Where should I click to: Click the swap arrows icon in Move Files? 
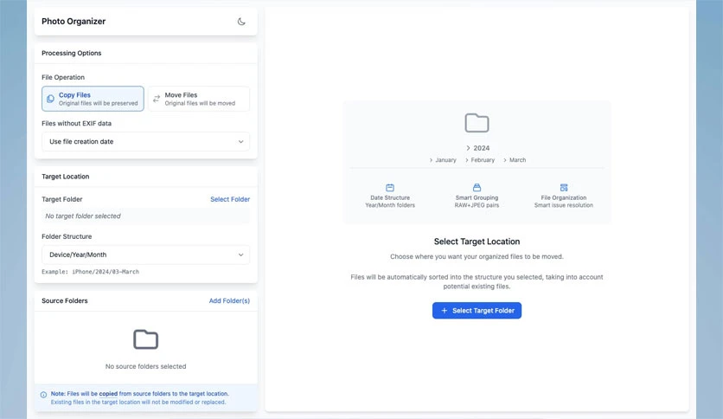point(157,99)
